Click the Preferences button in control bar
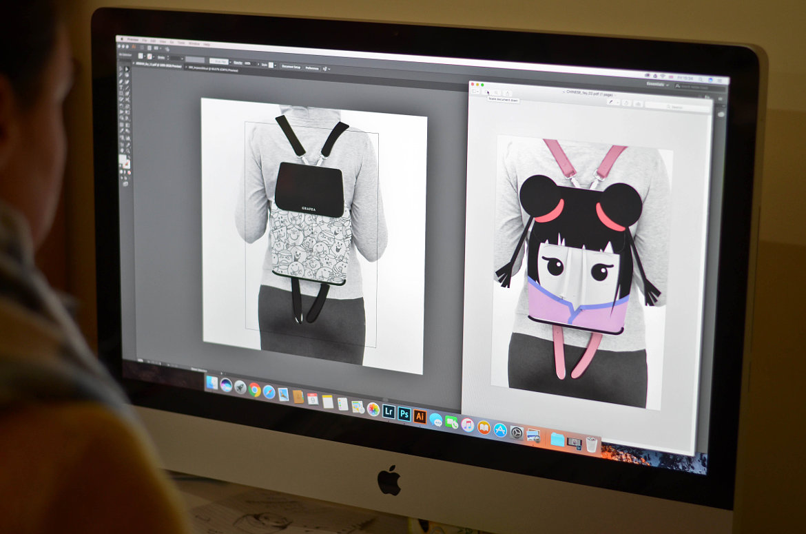This screenshot has width=806, height=534. (312, 68)
